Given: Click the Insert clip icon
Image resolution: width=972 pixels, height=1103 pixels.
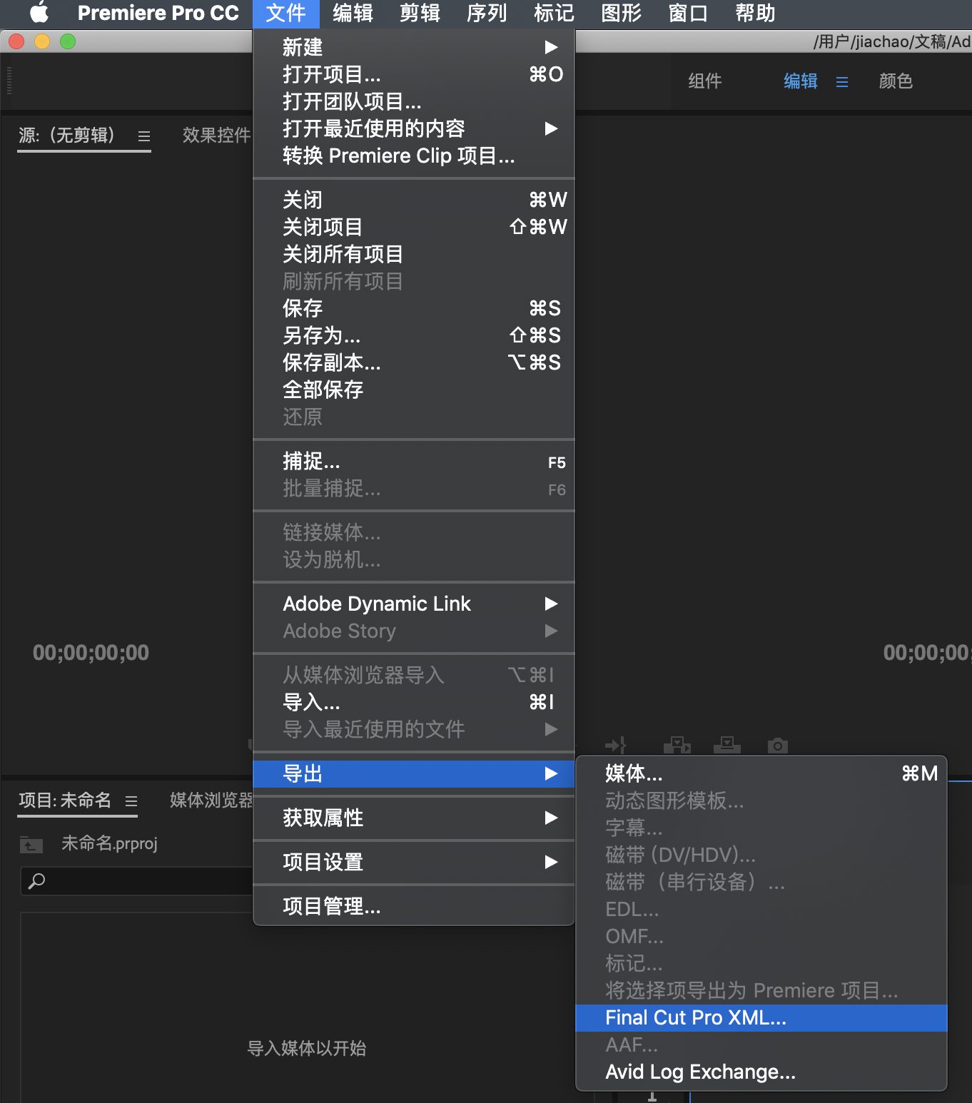Looking at the screenshot, I should [x=677, y=746].
